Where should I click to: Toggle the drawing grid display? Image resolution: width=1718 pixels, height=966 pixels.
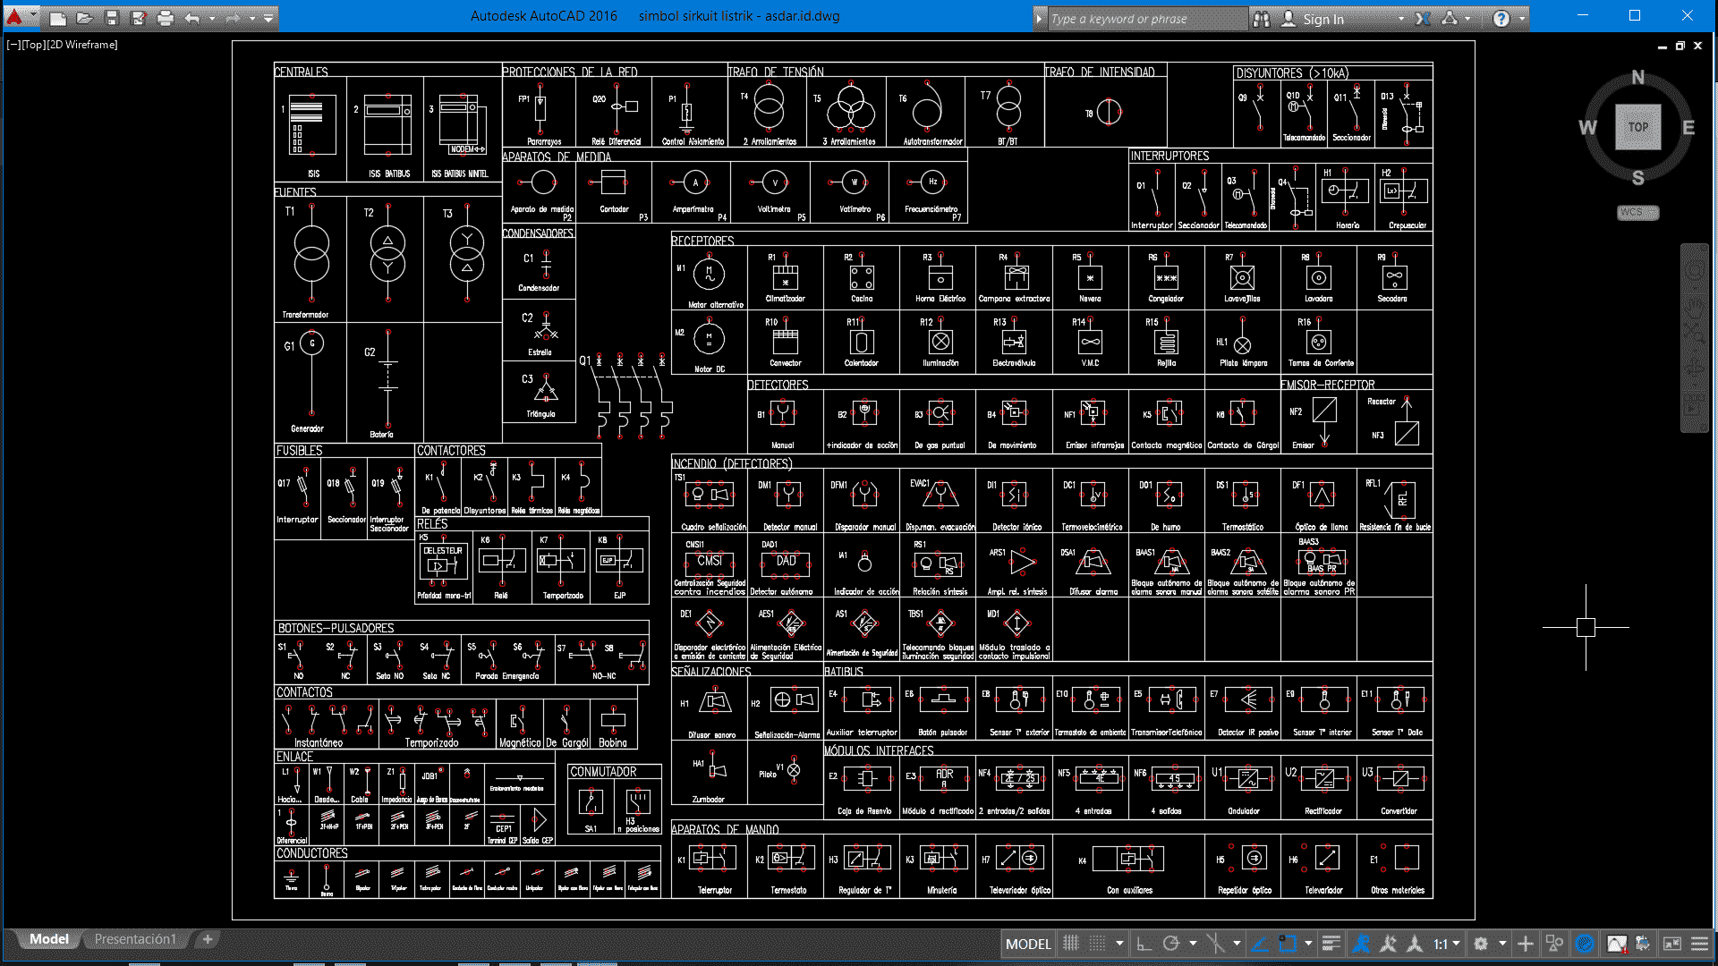(x=1071, y=944)
